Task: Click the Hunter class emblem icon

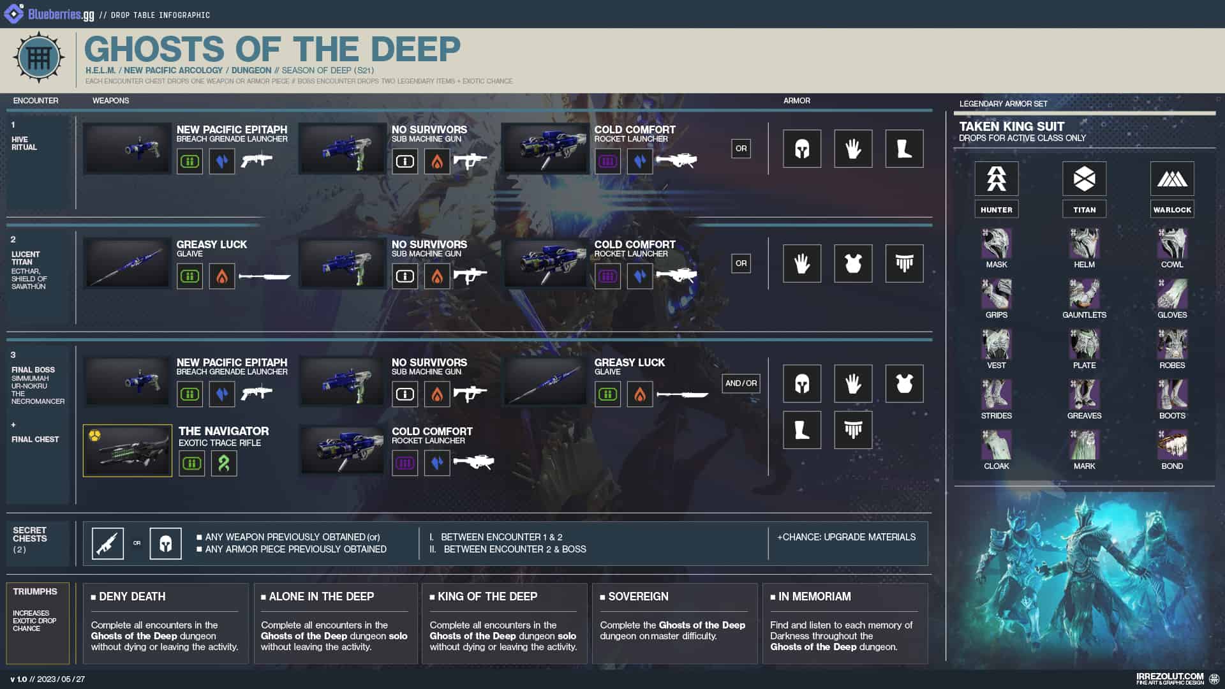Action: (x=996, y=179)
